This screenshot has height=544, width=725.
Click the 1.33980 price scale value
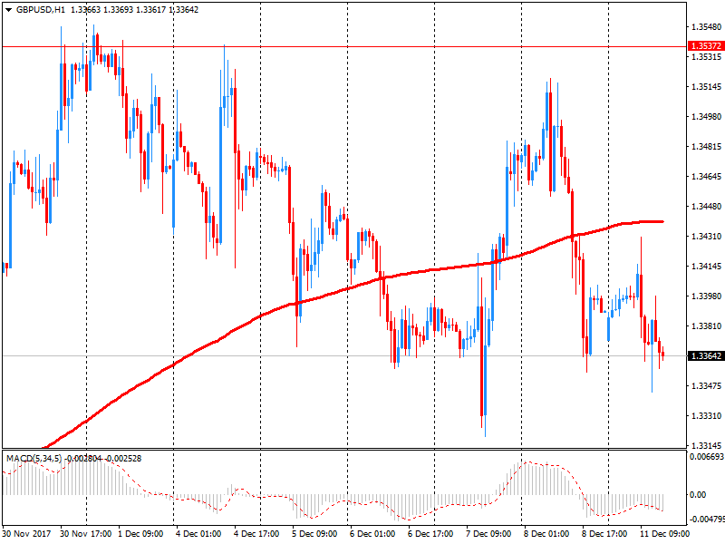707,296
